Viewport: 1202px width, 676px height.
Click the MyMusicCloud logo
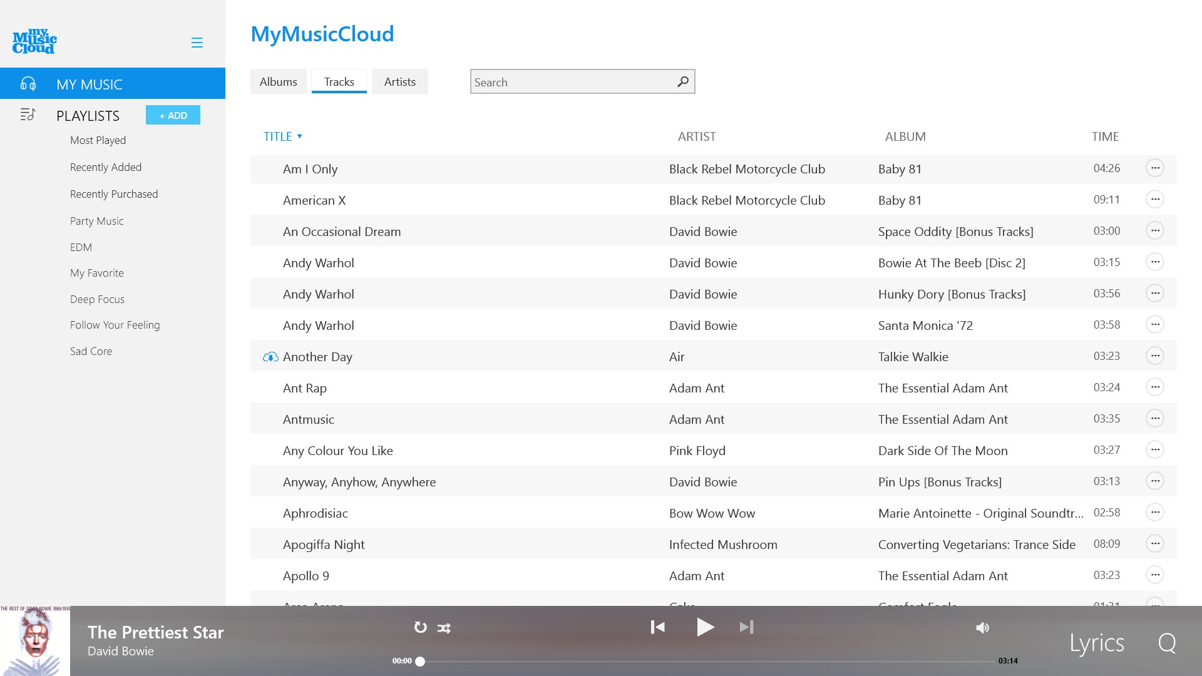point(34,41)
